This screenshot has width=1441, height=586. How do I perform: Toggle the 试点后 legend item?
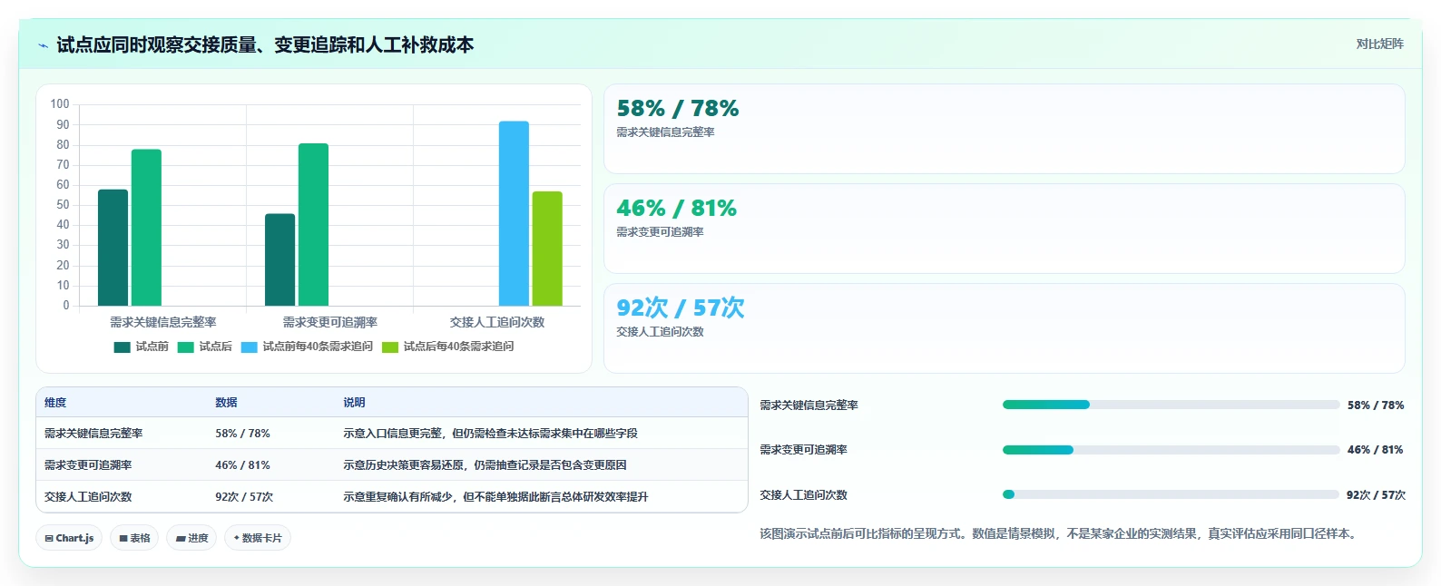[x=205, y=347]
